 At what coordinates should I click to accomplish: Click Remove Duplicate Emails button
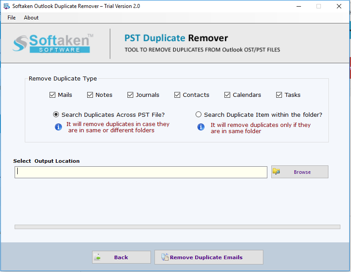(x=209, y=257)
